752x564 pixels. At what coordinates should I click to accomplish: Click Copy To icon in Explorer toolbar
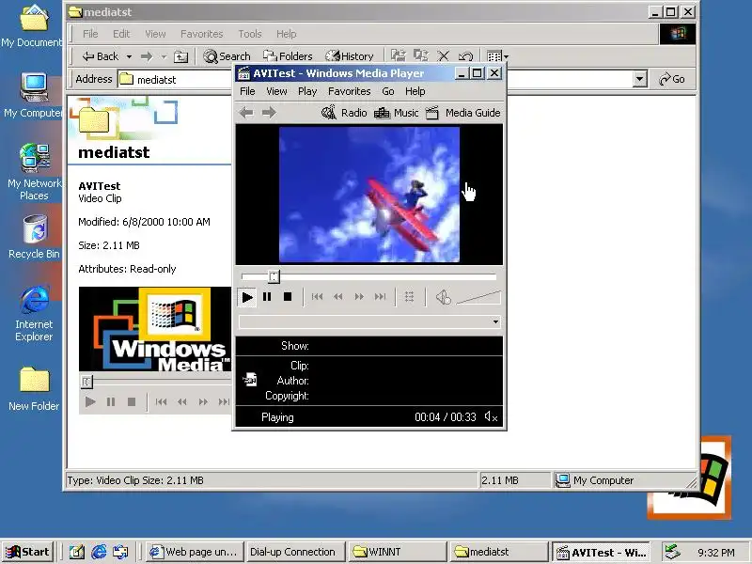pos(420,56)
